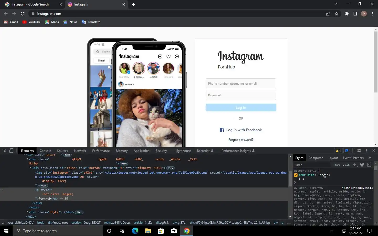The image size is (378, 236).
Task: Activate the DevTools inspect element picker icon
Action: coord(4,151)
